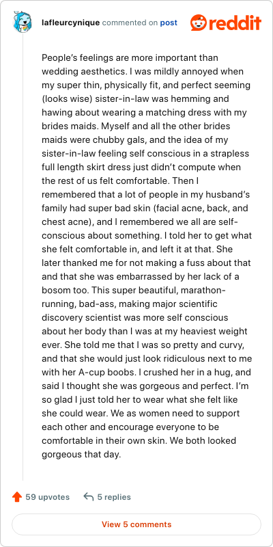
Task: Open the lafleurcynique user avatar
Action: pyautogui.click(x=23, y=22)
